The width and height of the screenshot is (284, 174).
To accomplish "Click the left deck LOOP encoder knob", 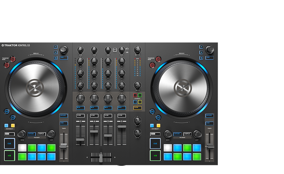I will pos(51,134).
